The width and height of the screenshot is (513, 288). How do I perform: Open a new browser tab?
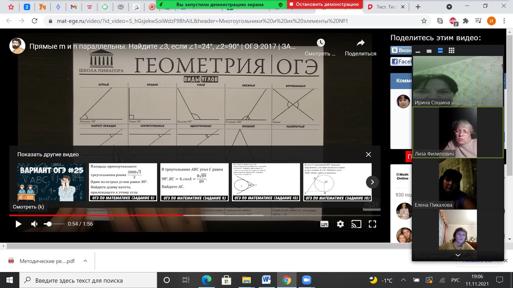click(418, 7)
